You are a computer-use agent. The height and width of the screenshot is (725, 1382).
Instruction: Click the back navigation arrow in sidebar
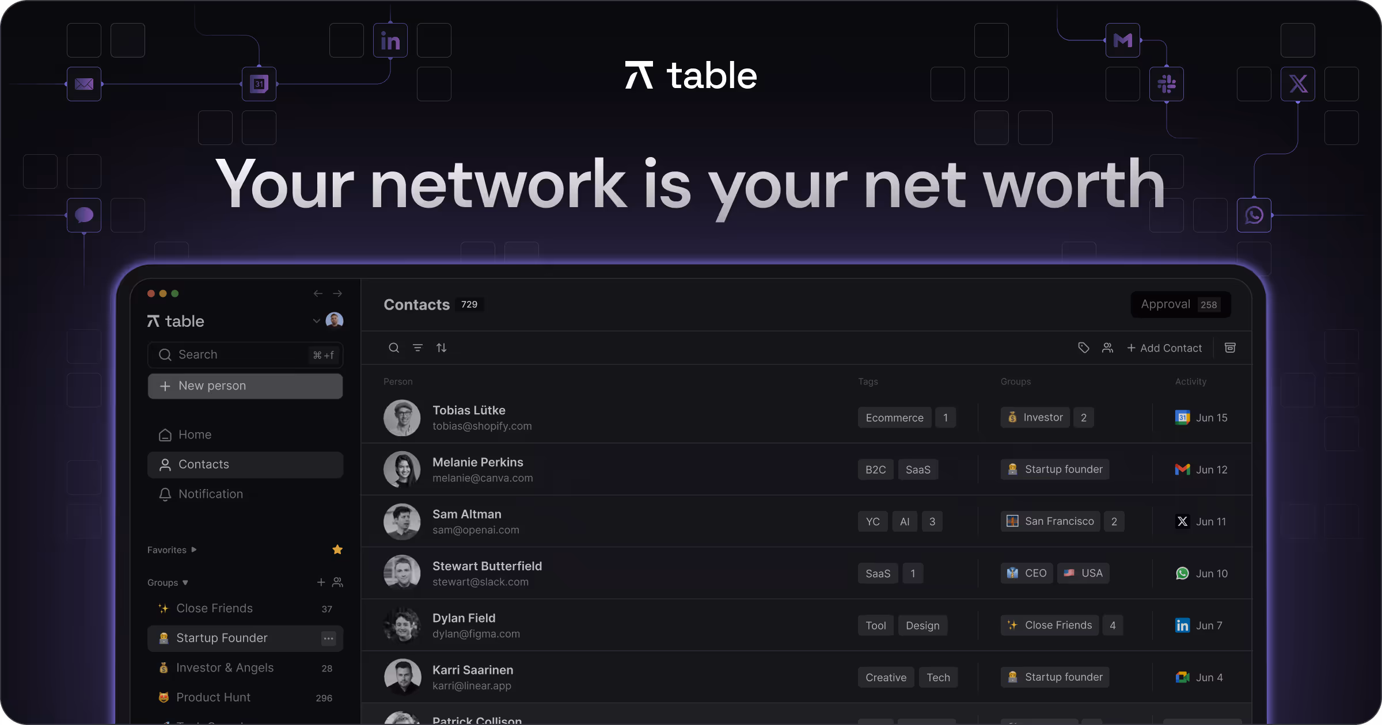click(x=318, y=293)
